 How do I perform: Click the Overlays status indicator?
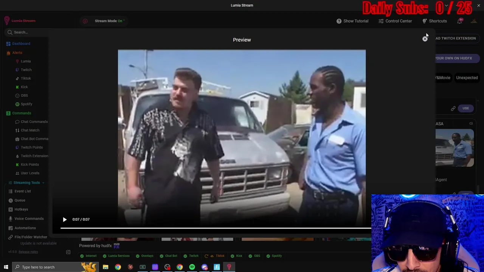coord(144,256)
